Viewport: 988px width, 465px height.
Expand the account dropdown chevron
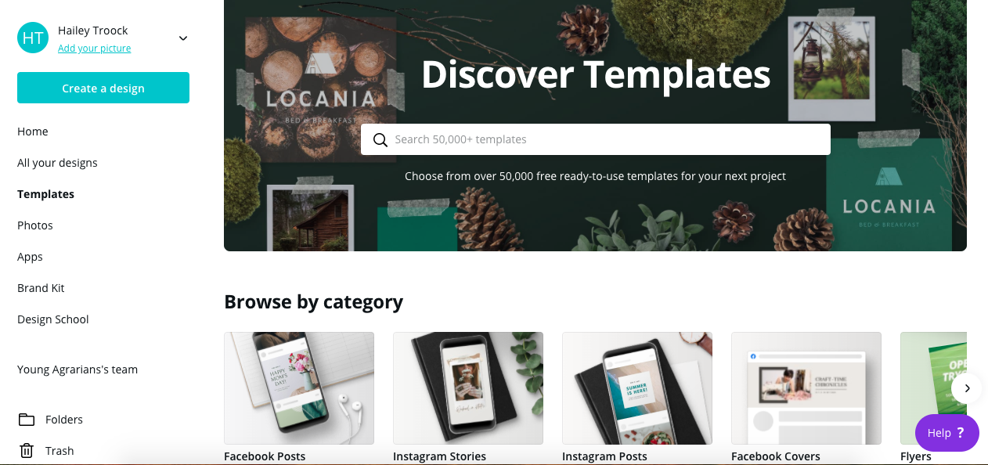pos(183,38)
